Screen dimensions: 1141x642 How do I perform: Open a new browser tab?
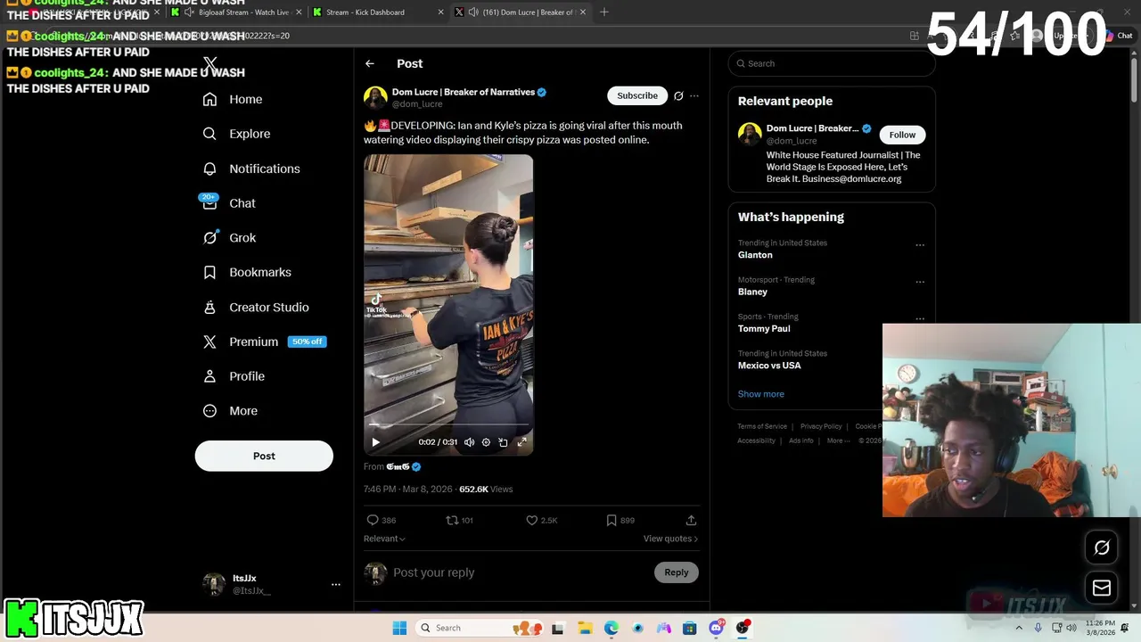[604, 12]
